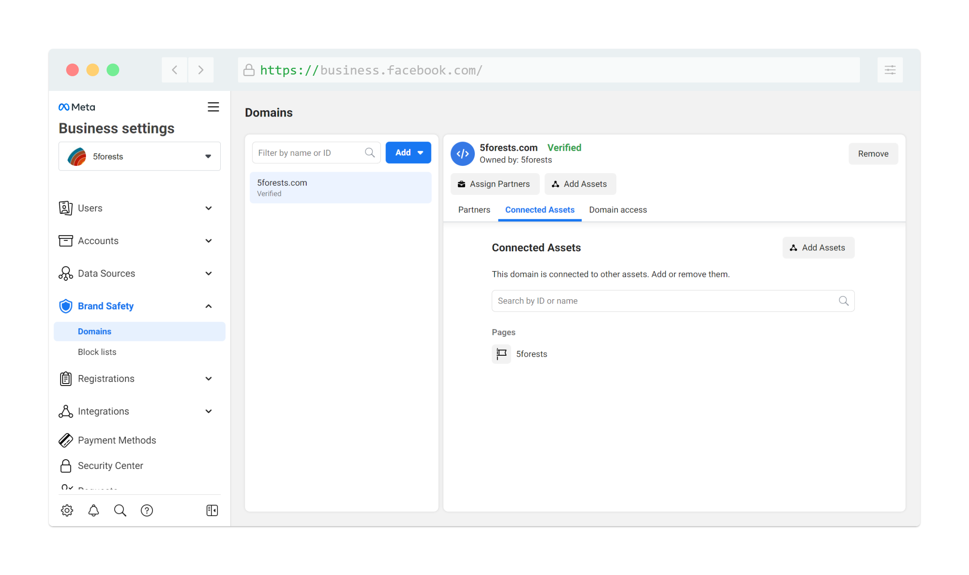The height and width of the screenshot is (575, 969).
Task: Open the 5forests business account dropdown
Action: click(x=139, y=157)
